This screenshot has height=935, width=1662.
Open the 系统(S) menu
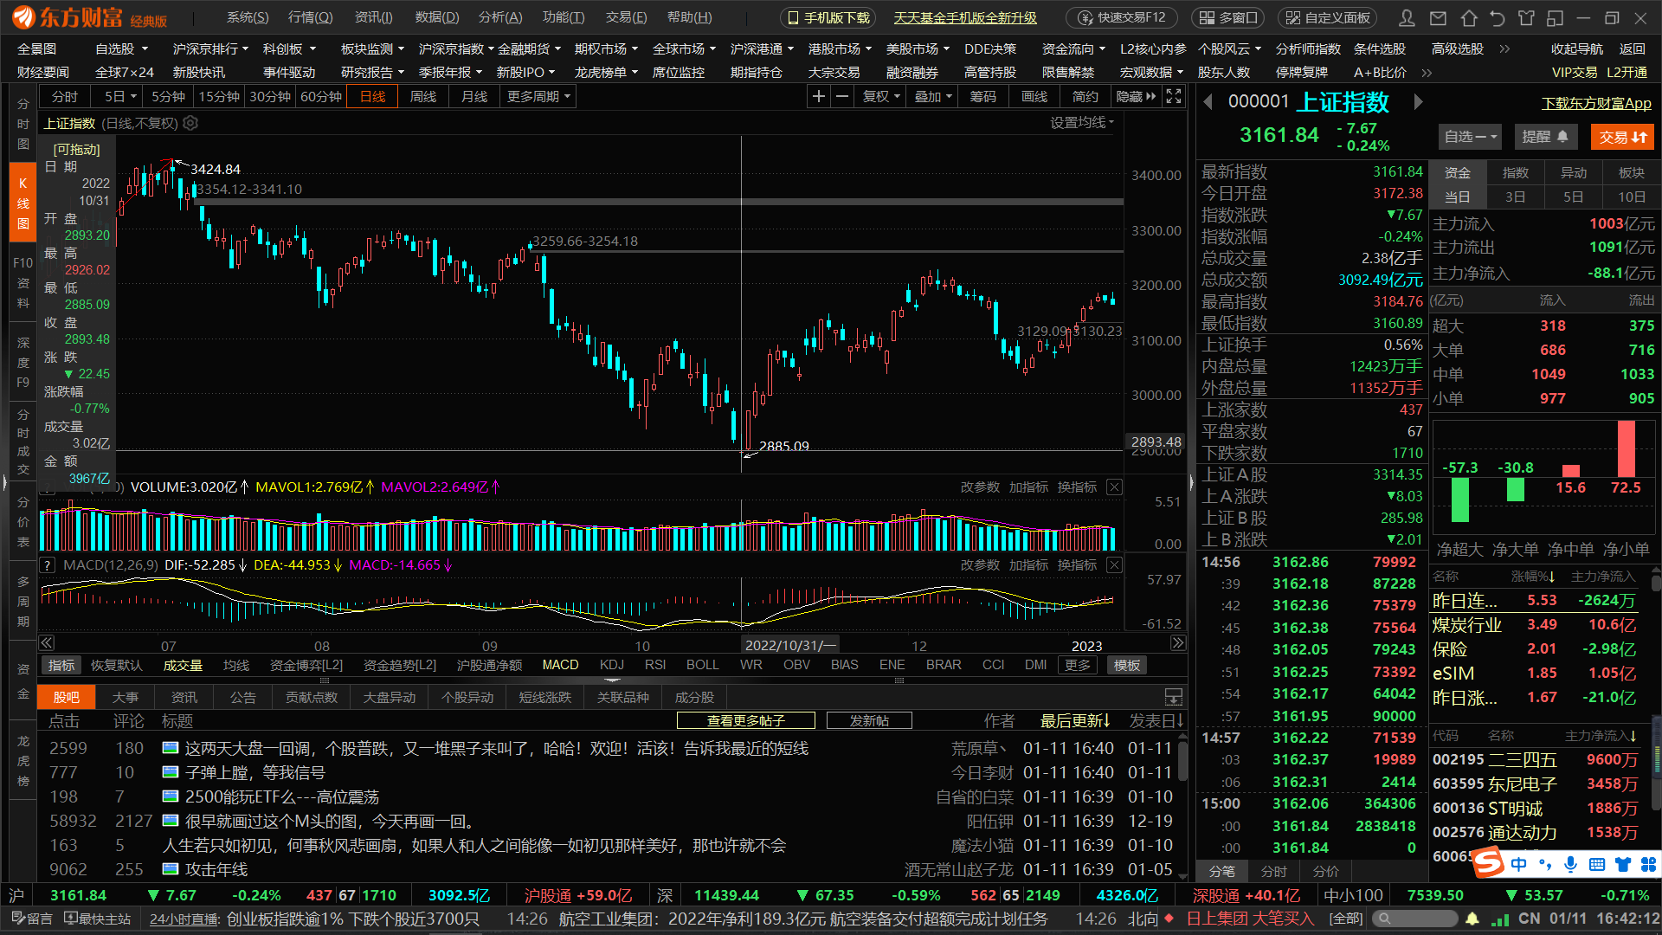[x=248, y=17]
